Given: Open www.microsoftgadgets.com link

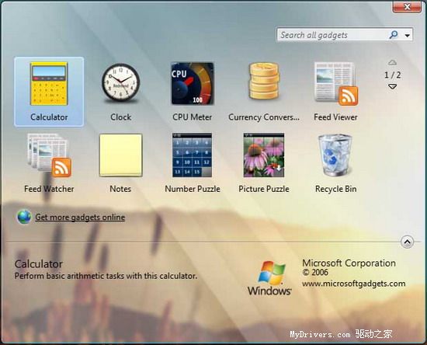Looking at the screenshot, I should pyautogui.click(x=353, y=284).
